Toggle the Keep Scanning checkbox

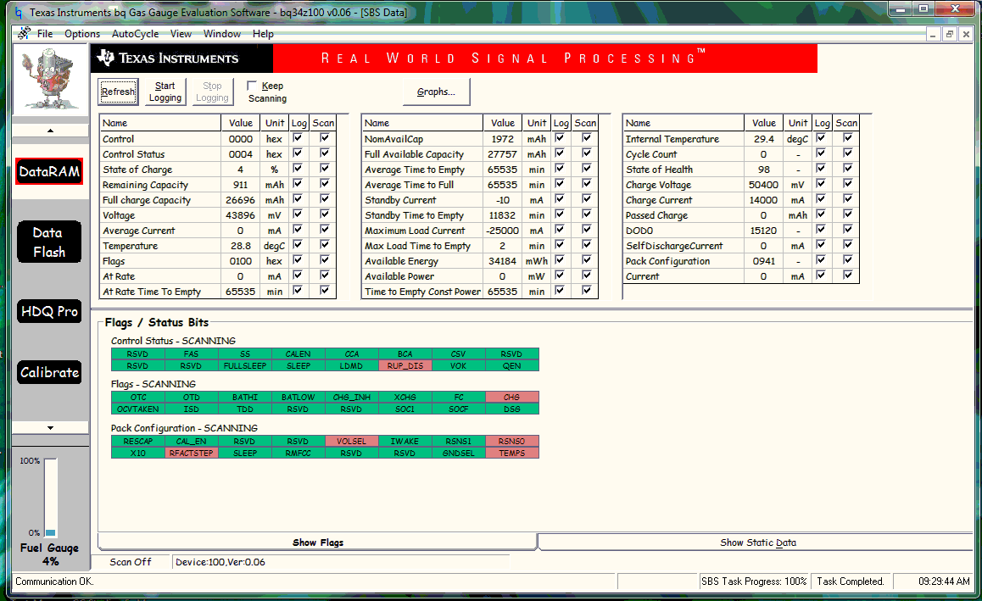coord(252,86)
